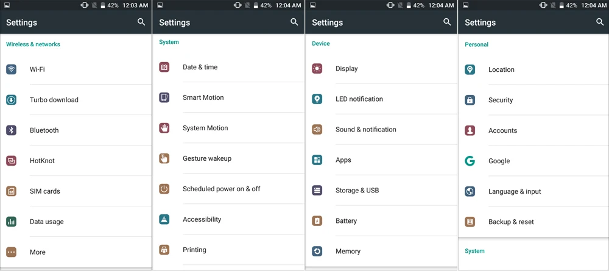Tap battery indicator in first status bar
609x271 pixels.
(103, 5)
